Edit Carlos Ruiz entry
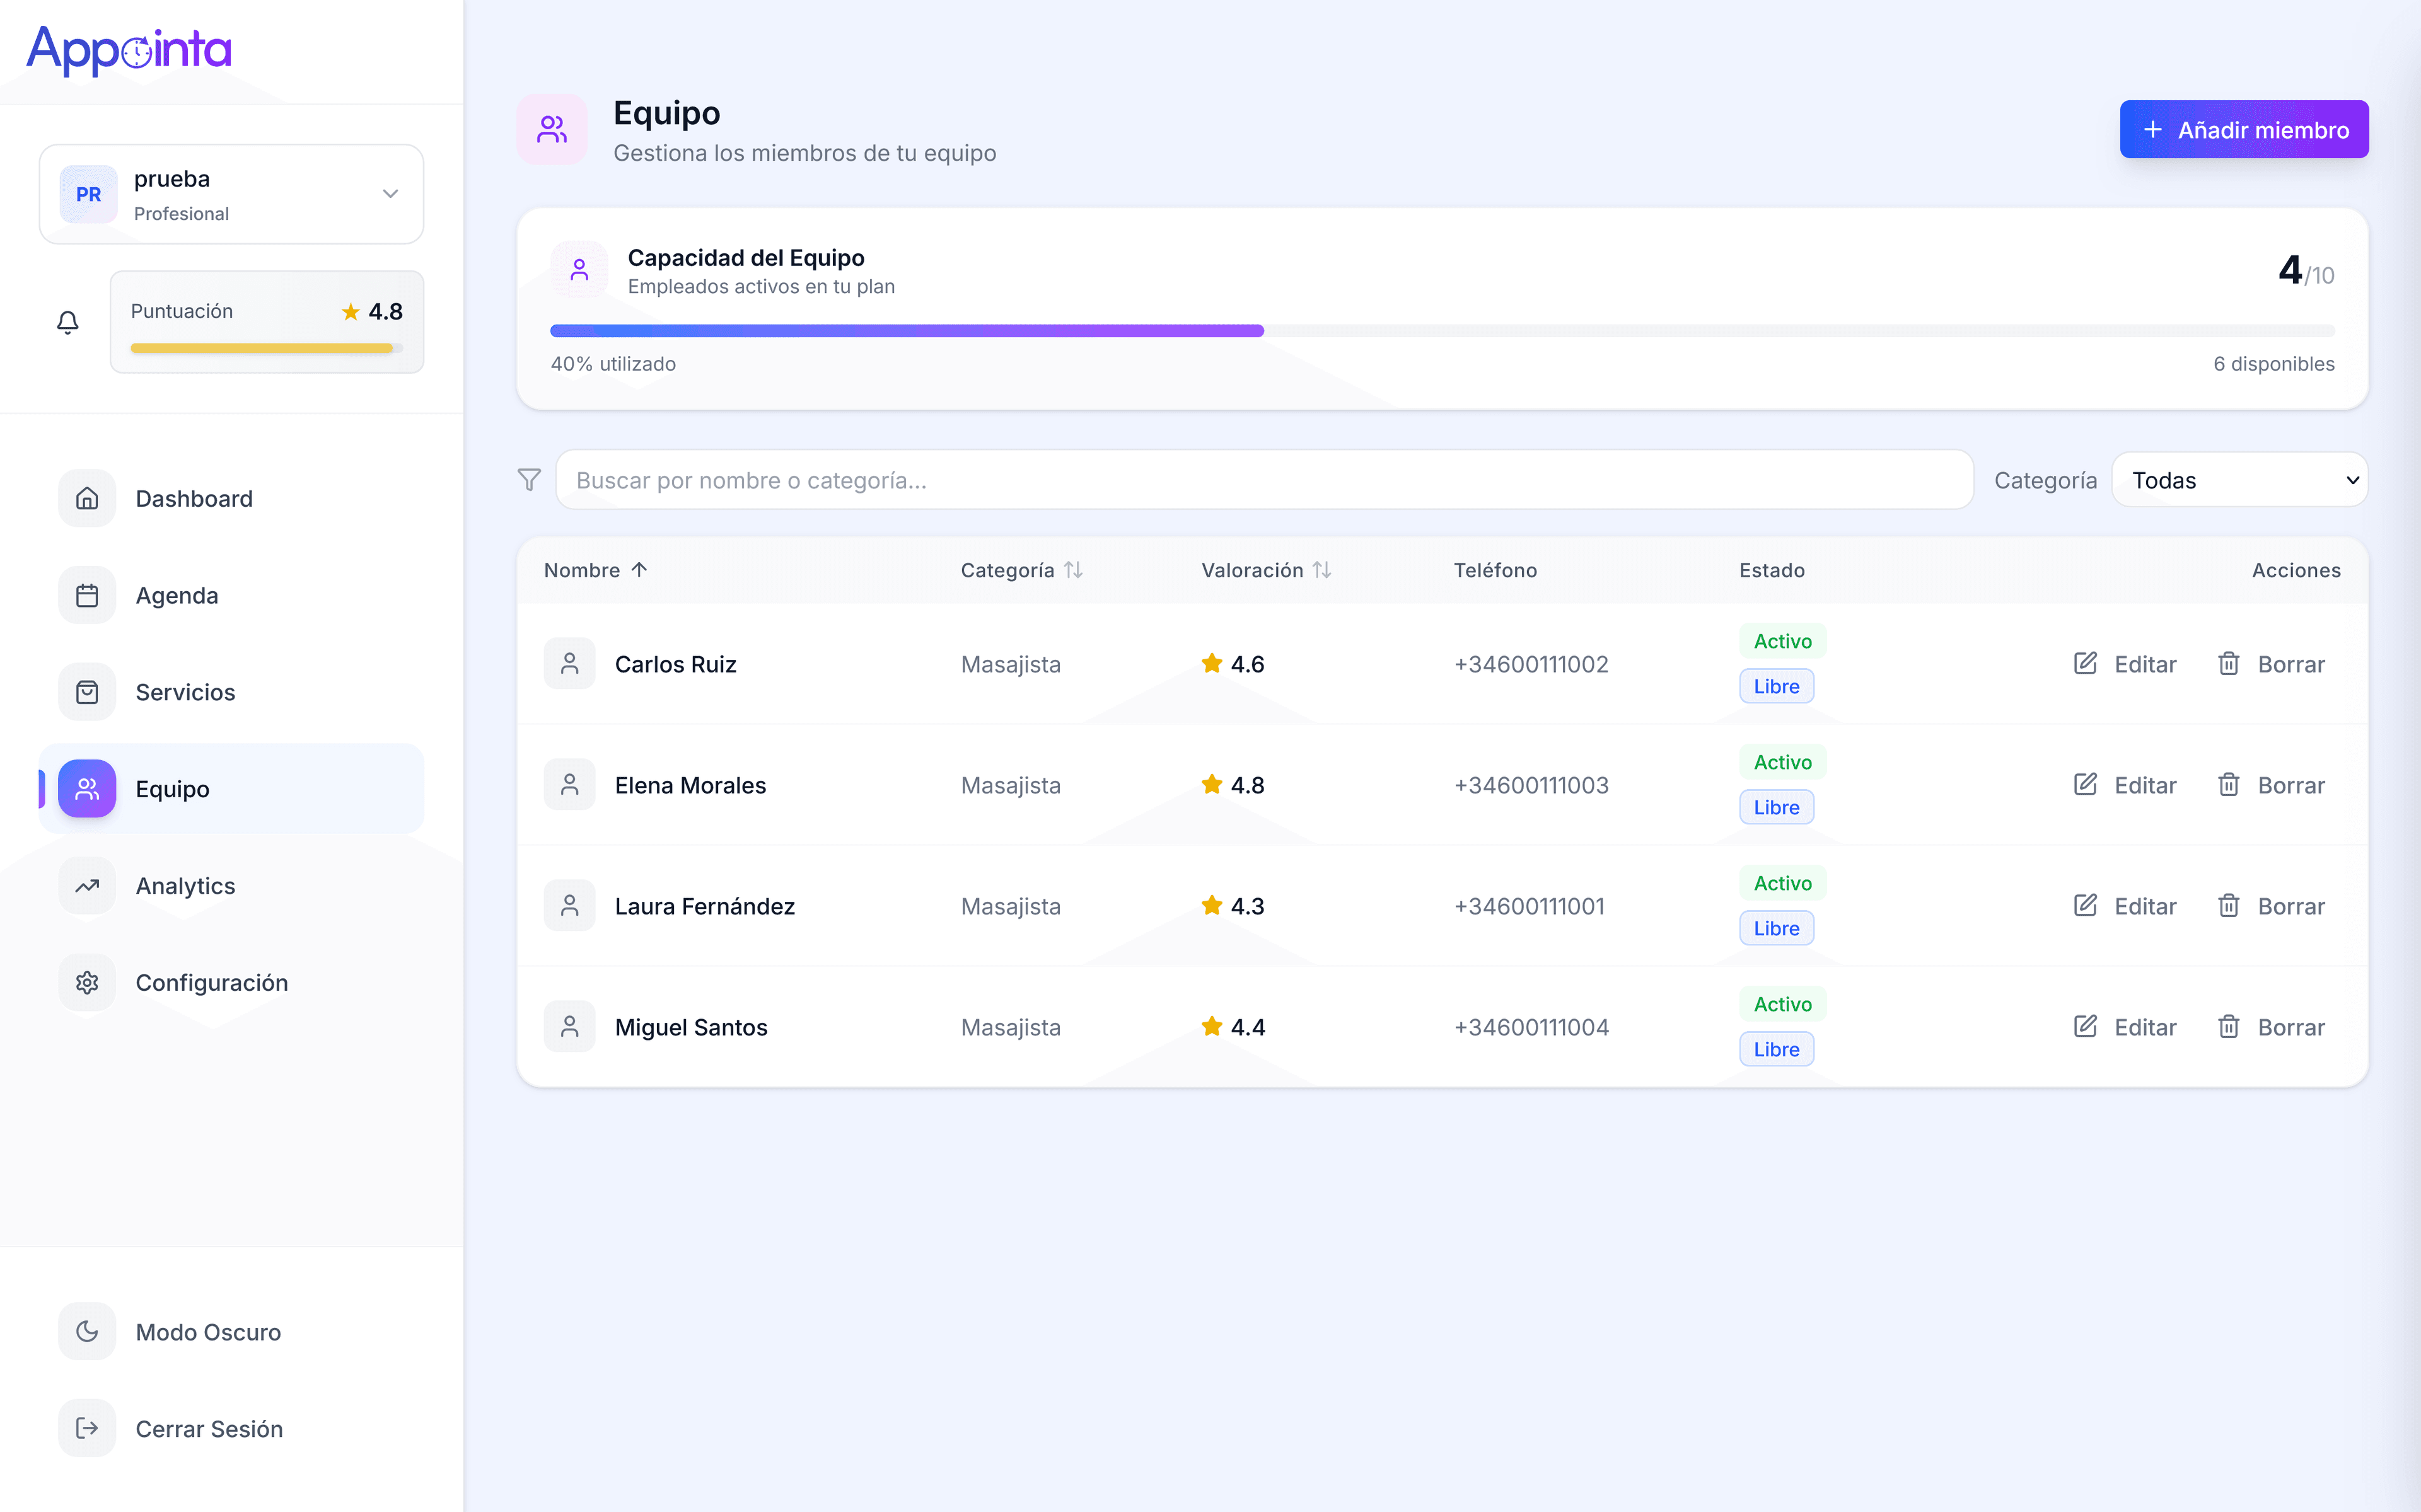2421x1512 pixels. pos(2125,664)
